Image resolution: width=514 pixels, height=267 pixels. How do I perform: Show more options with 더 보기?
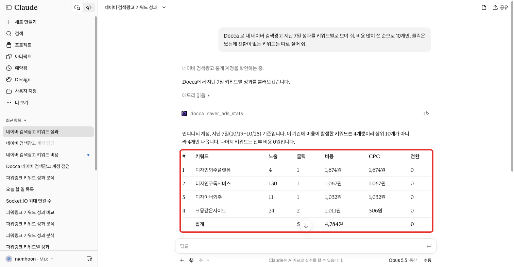click(x=49, y=103)
